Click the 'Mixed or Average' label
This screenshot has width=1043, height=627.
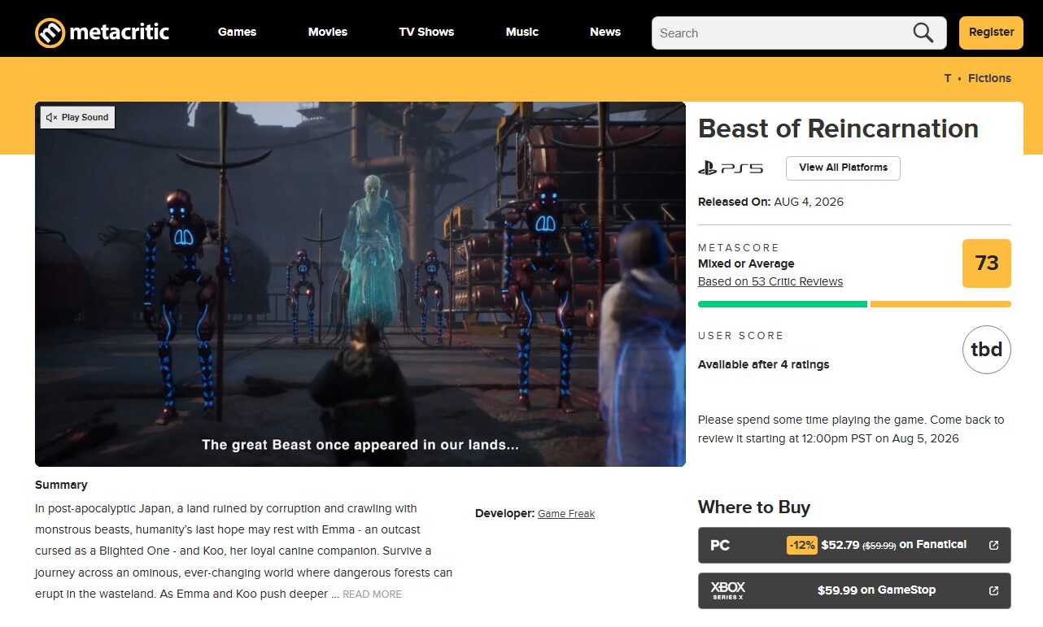tap(746, 263)
